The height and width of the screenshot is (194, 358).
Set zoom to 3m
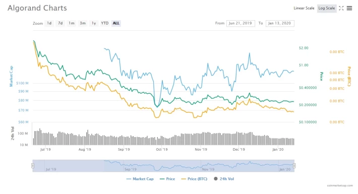point(83,23)
